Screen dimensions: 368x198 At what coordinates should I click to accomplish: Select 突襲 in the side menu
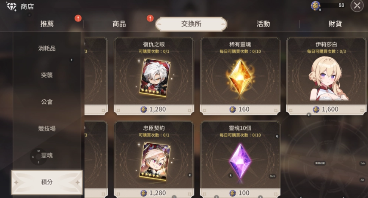tap(47, 75)
